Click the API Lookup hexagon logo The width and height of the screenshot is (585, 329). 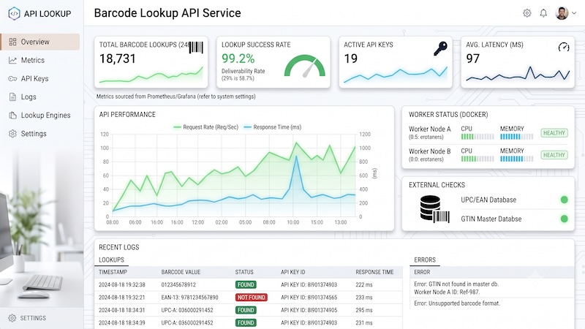[14, 13]
